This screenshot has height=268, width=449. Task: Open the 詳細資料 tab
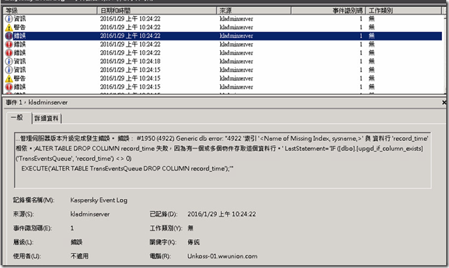[47, 118]
